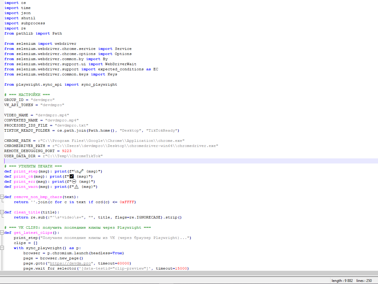Click the line importing Keys
The height and width of the screenshot is (284, 378).
point(61,74)
